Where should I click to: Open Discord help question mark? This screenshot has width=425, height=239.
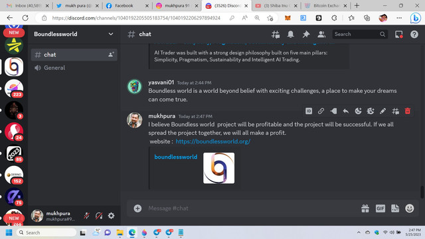click(x=414, y=34)
